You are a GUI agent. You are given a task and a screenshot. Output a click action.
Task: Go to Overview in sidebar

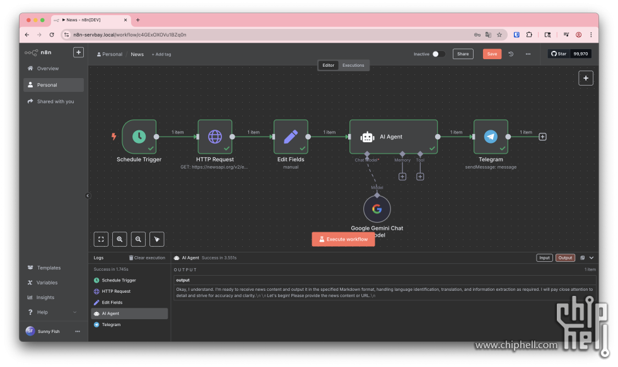[54, 69]
